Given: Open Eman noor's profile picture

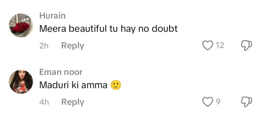Looking at the screenshot, I should point(21,82).
